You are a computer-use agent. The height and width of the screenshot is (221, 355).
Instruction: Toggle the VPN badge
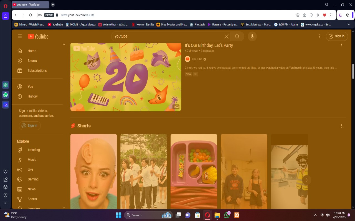pos(40,15)
